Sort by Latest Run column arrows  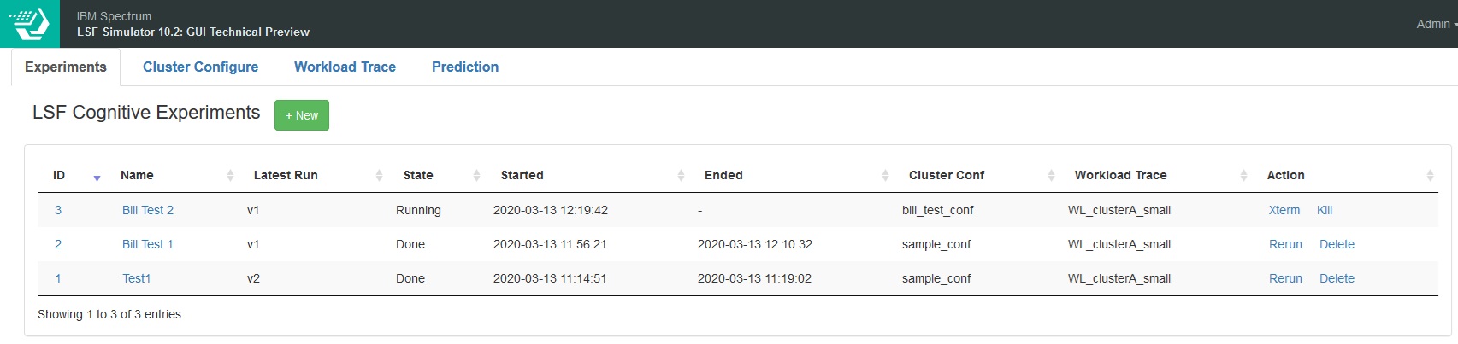(379, 175)
